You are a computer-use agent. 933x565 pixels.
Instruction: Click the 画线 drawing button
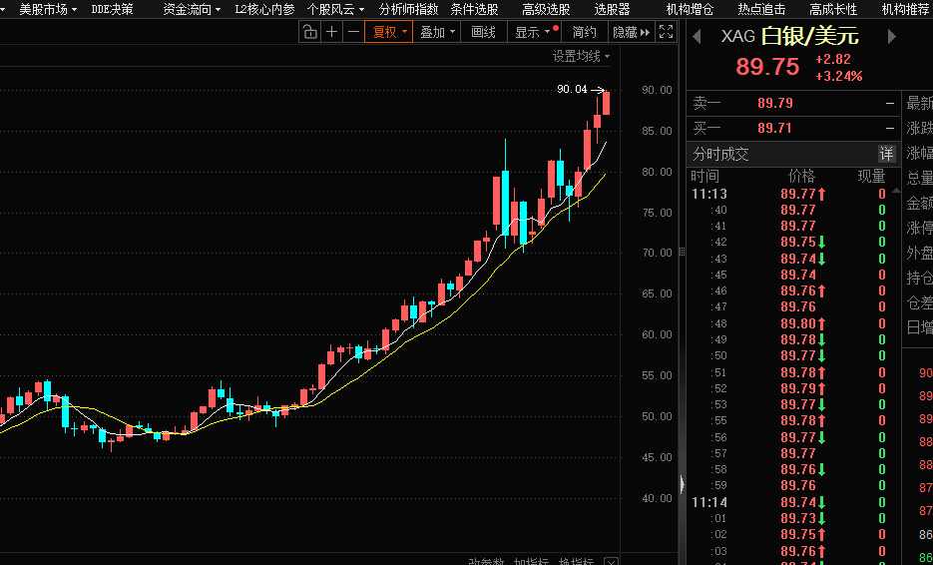point(483,32)
